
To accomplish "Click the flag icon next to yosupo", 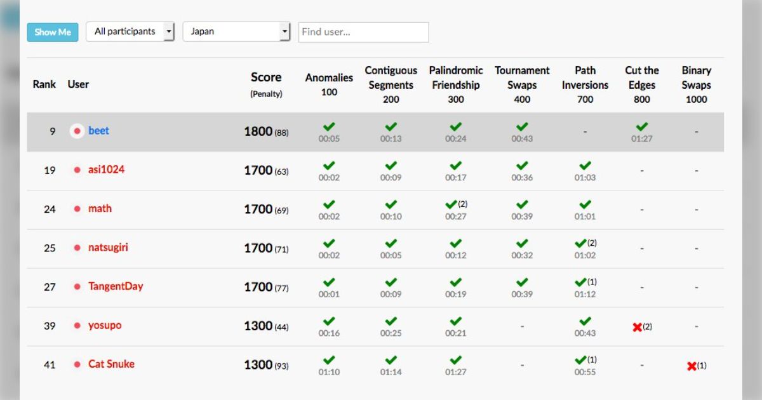I will (x=77, y=326).
